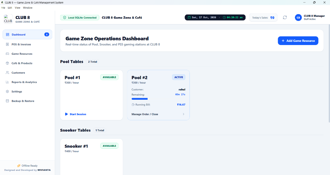Click the play icon on Pool #1 card
The image size is (330, 175).
66,114
